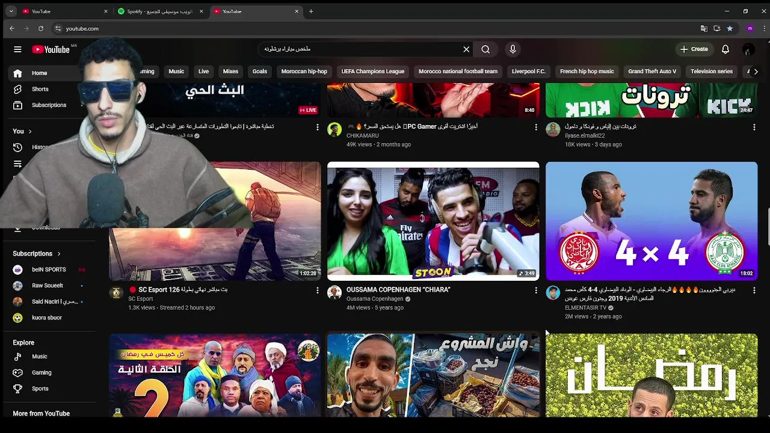Open a new browser tab with the plus button
Image resolution: width=770 pixels, height=433 pixels.
click(x=311, y=11)
